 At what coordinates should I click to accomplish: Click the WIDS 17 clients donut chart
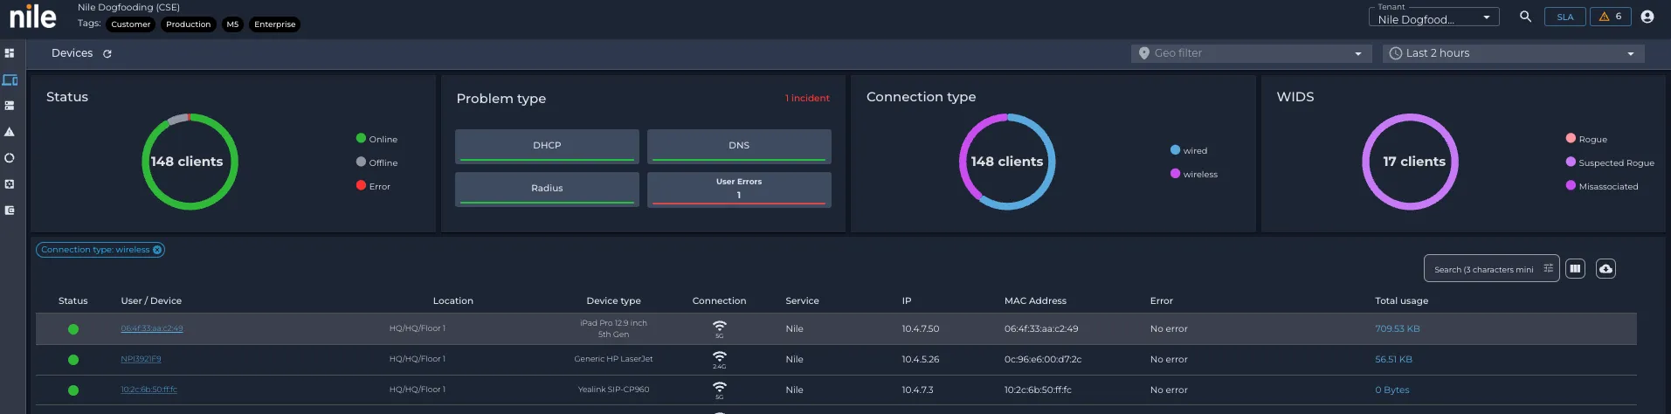pyautogui.click(x=1410, y=162)
